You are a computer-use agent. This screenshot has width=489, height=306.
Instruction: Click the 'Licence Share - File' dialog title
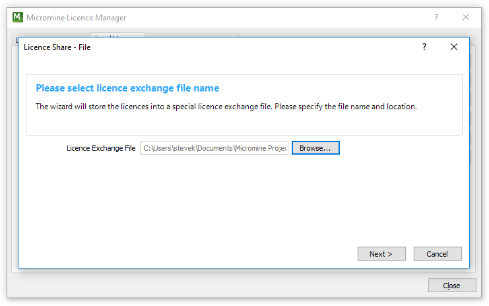click(x=57, y=47)
